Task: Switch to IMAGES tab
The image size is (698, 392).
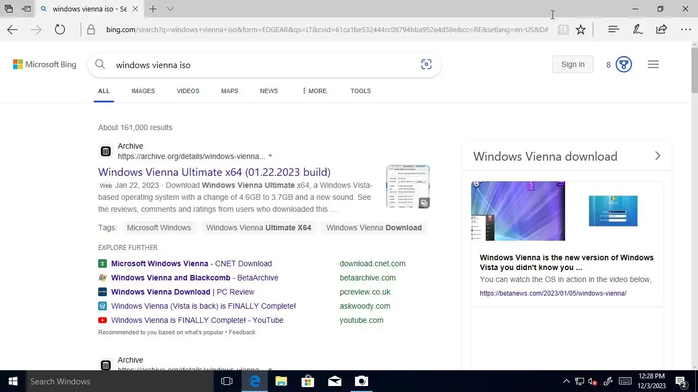Action: 143,91
